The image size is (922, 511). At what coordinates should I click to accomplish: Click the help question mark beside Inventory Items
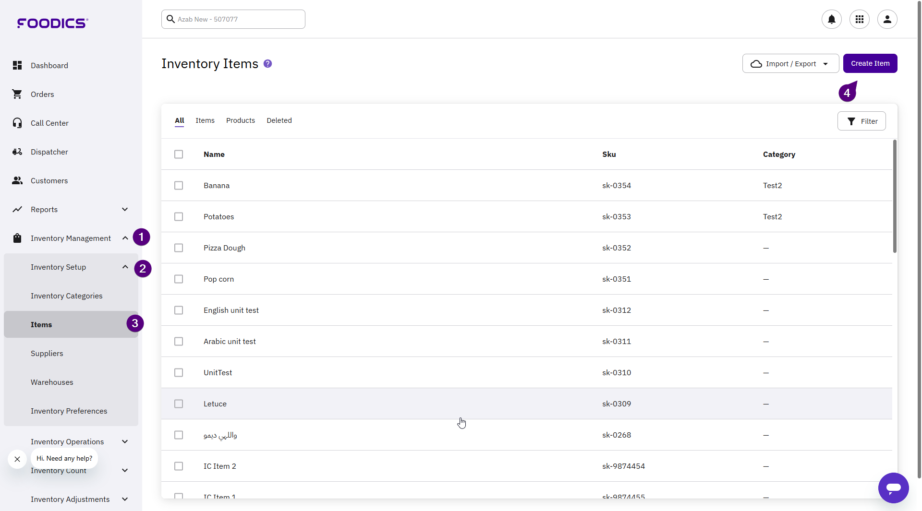(268, 64)
